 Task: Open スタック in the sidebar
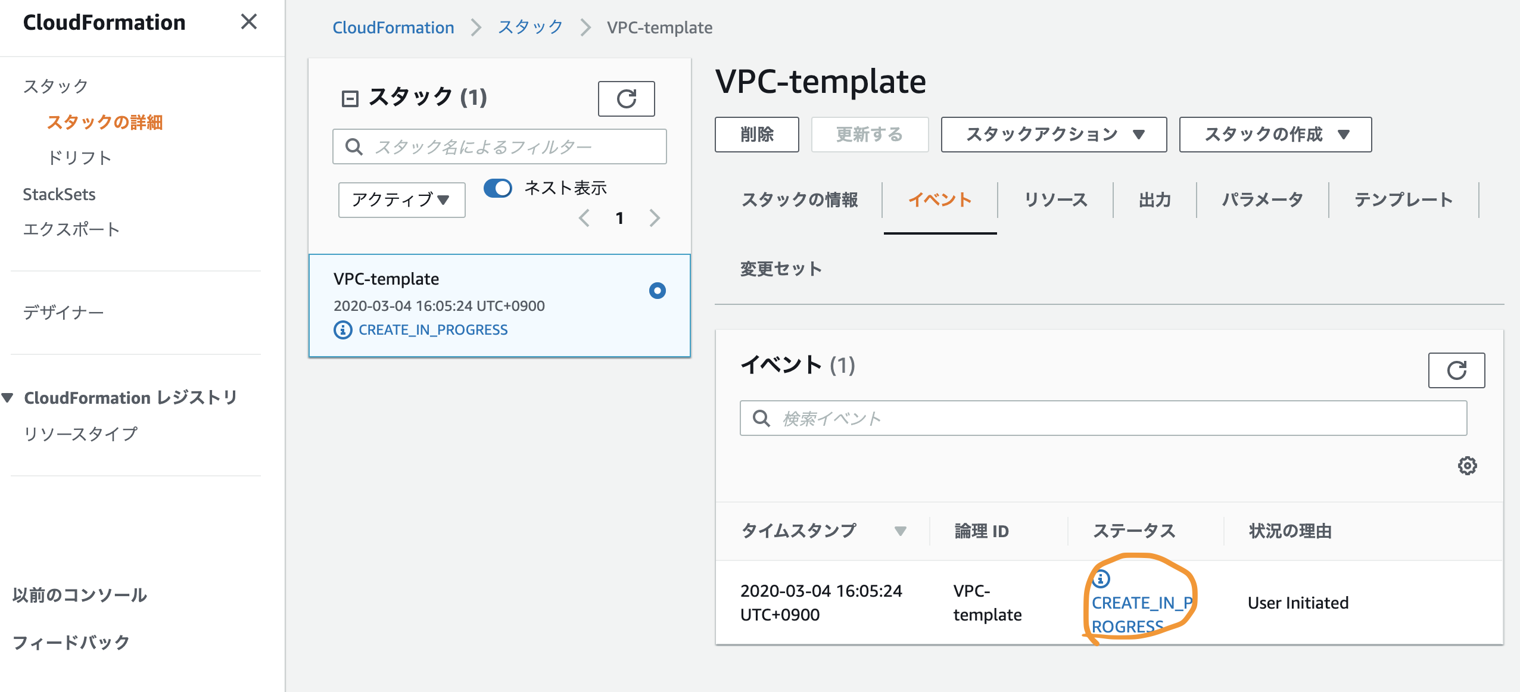tap(55, 86)
